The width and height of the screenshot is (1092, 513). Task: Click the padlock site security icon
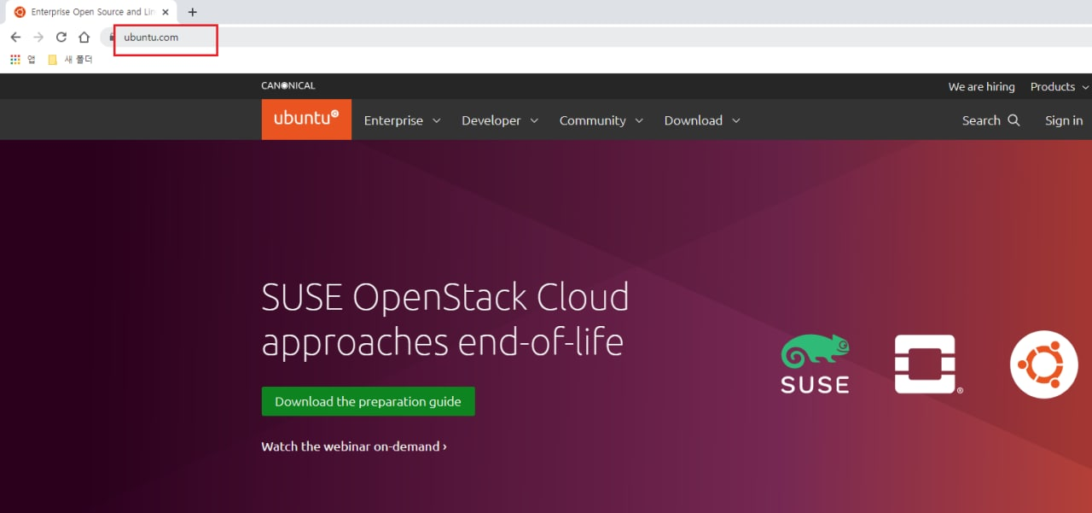pos(112,37)
